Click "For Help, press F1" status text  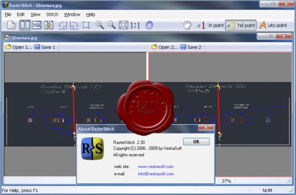tap(20, 191)
